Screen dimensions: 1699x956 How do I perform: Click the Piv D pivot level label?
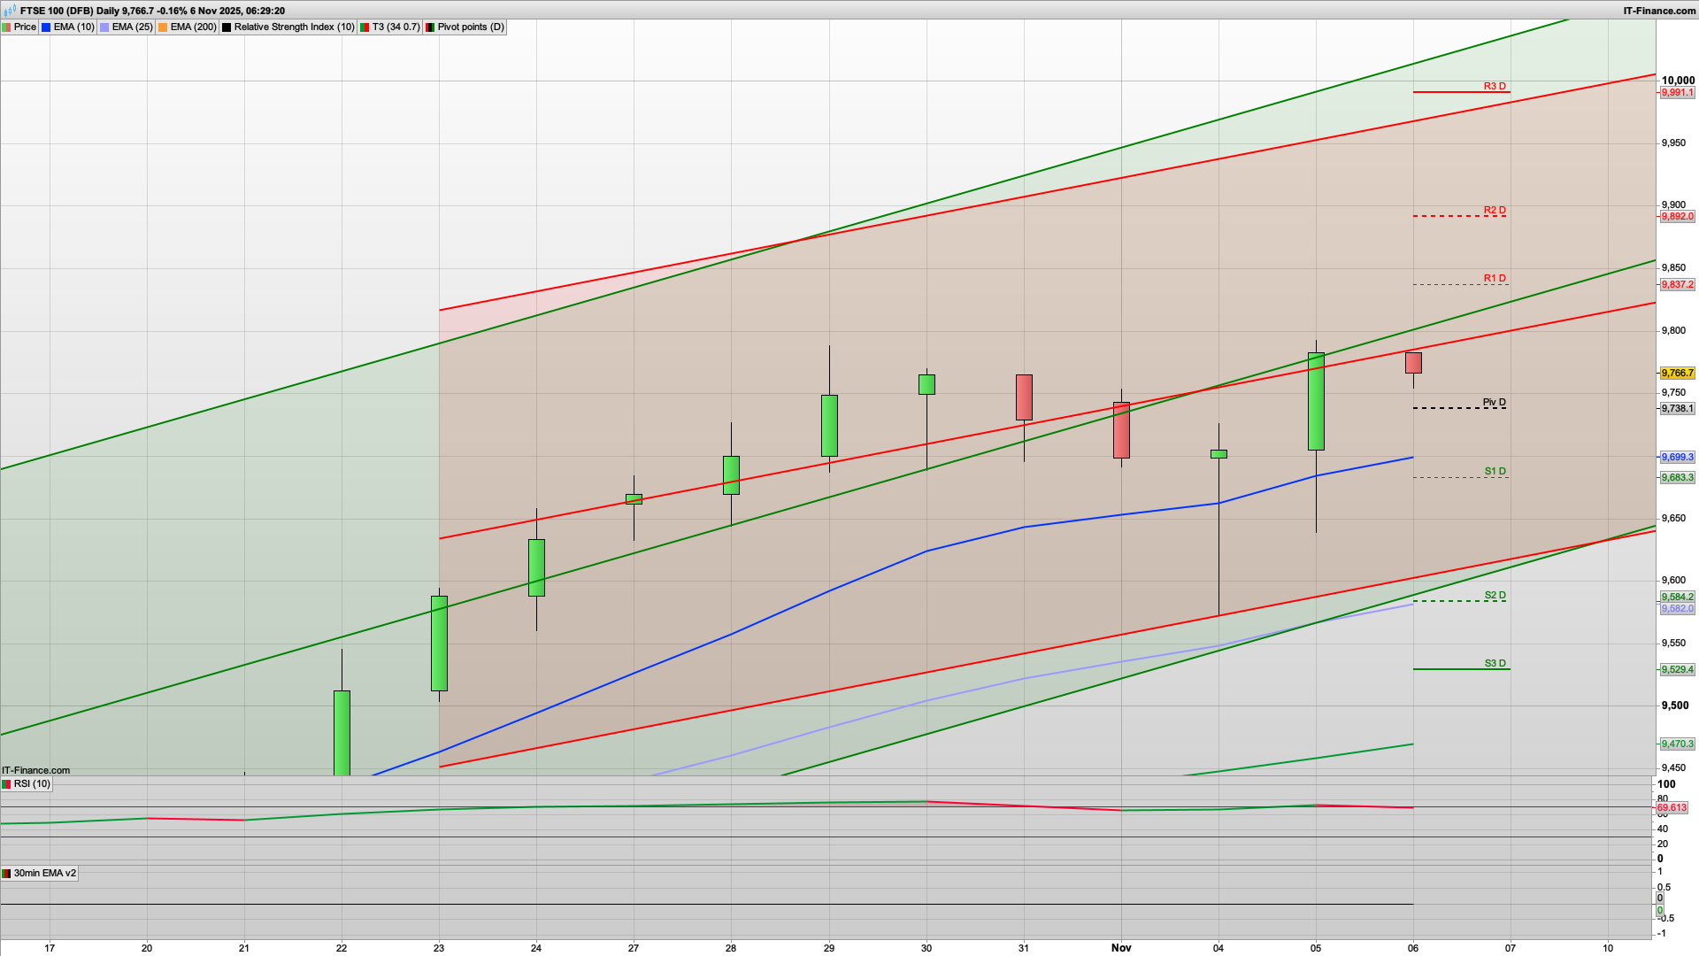tap(1495, 402)
